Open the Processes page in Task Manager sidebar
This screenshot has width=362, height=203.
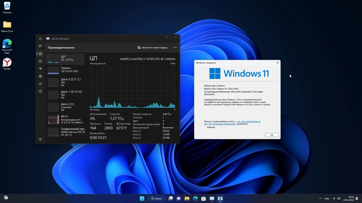[x=40, y=46]
